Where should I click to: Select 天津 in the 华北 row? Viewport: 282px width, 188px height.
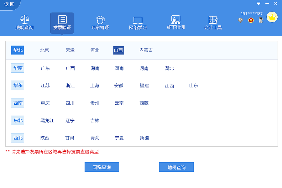click(70, 50)
